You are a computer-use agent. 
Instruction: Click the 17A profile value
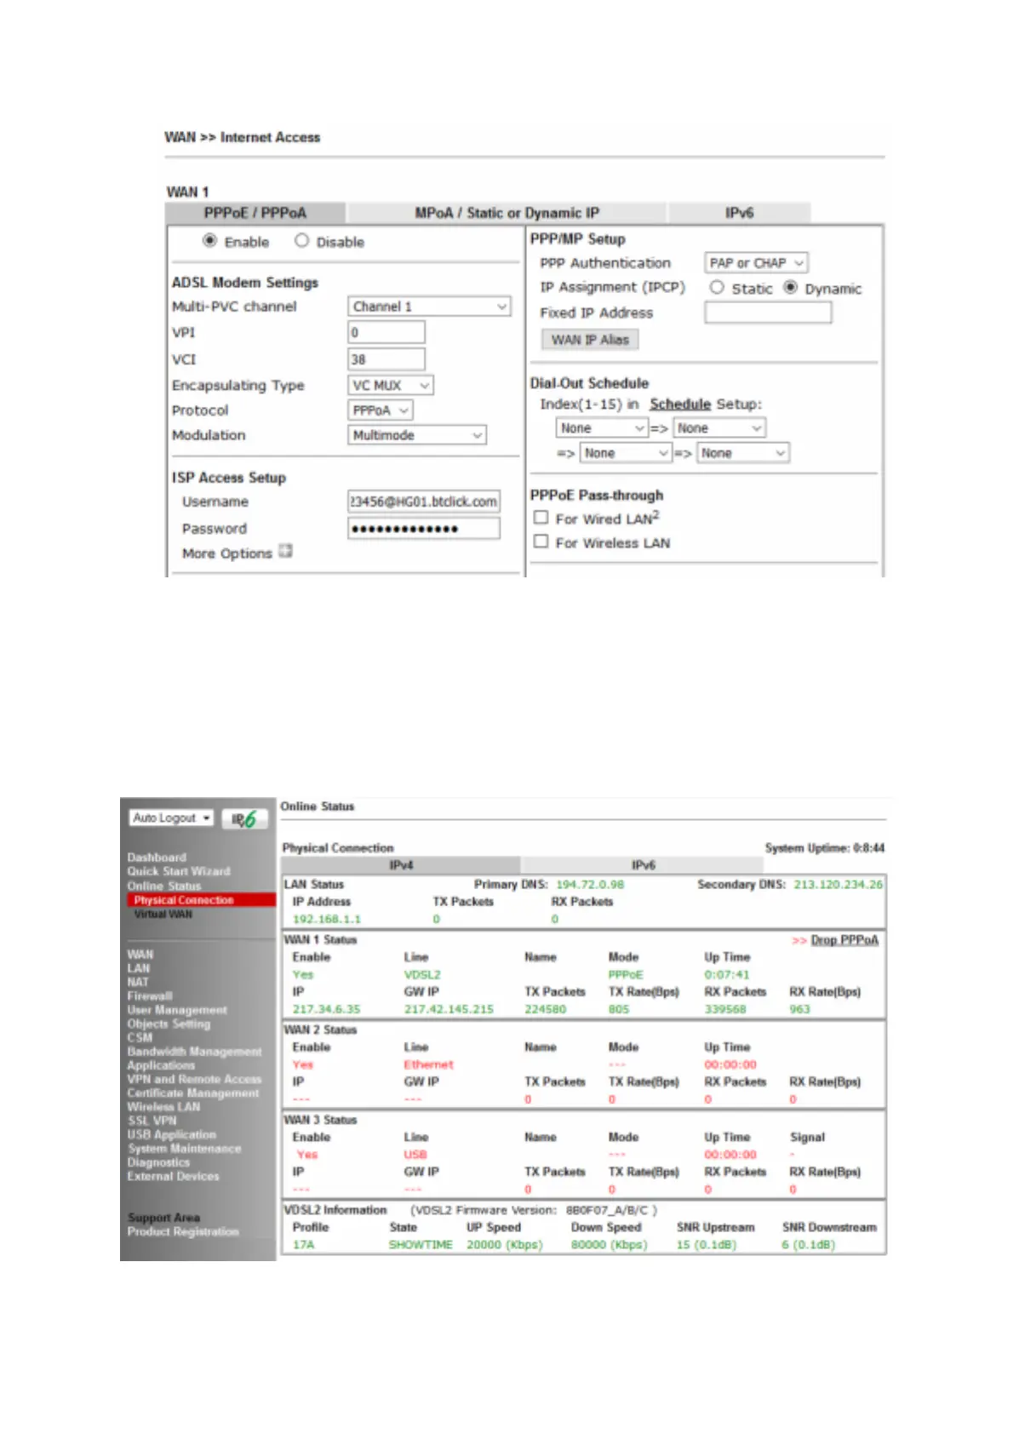tap(303, 1245)
